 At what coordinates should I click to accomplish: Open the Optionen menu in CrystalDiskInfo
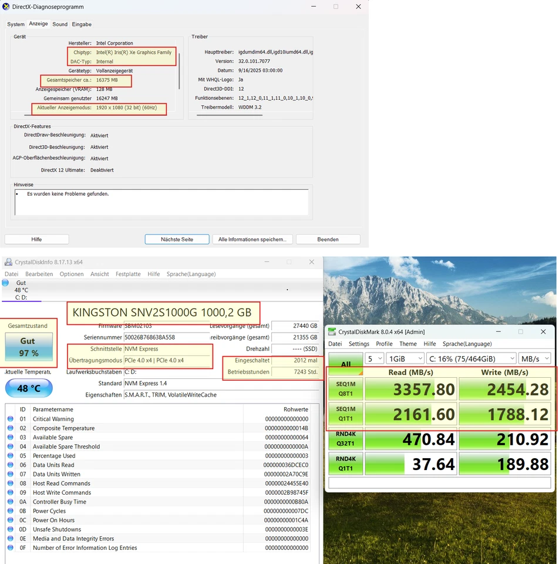[x=72, y=274]
